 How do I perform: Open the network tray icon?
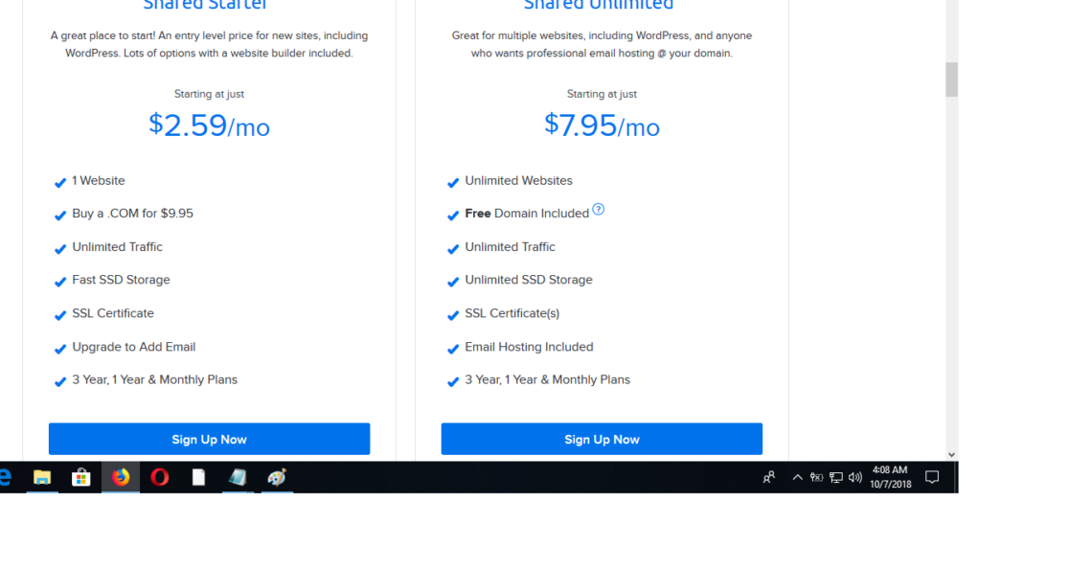click(835, 477)
